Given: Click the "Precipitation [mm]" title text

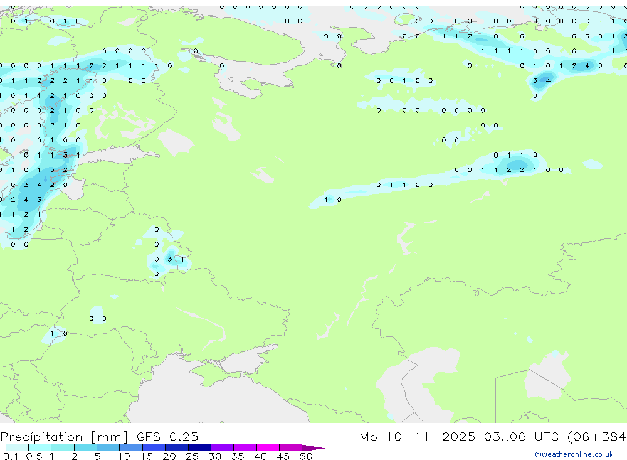Looking at the screenshot, I should click(65, 437).
